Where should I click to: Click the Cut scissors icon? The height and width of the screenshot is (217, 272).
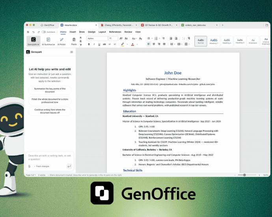tap(81, 37)
